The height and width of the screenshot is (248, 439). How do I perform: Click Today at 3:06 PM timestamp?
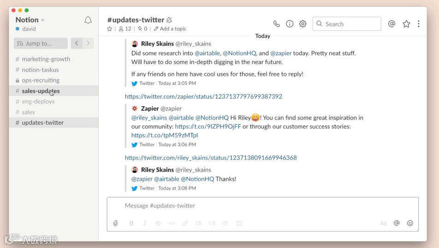click(x=177, y=144)
